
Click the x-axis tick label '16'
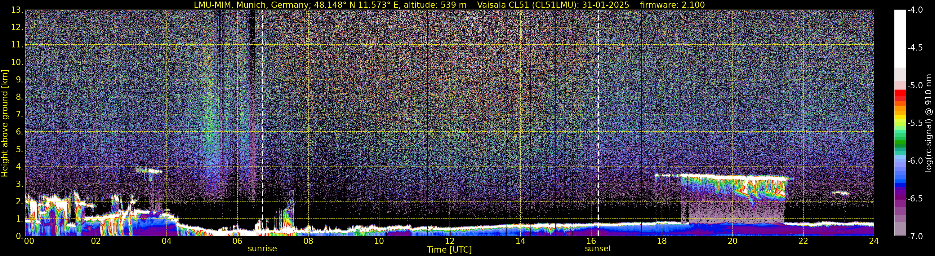pos(591,241)
